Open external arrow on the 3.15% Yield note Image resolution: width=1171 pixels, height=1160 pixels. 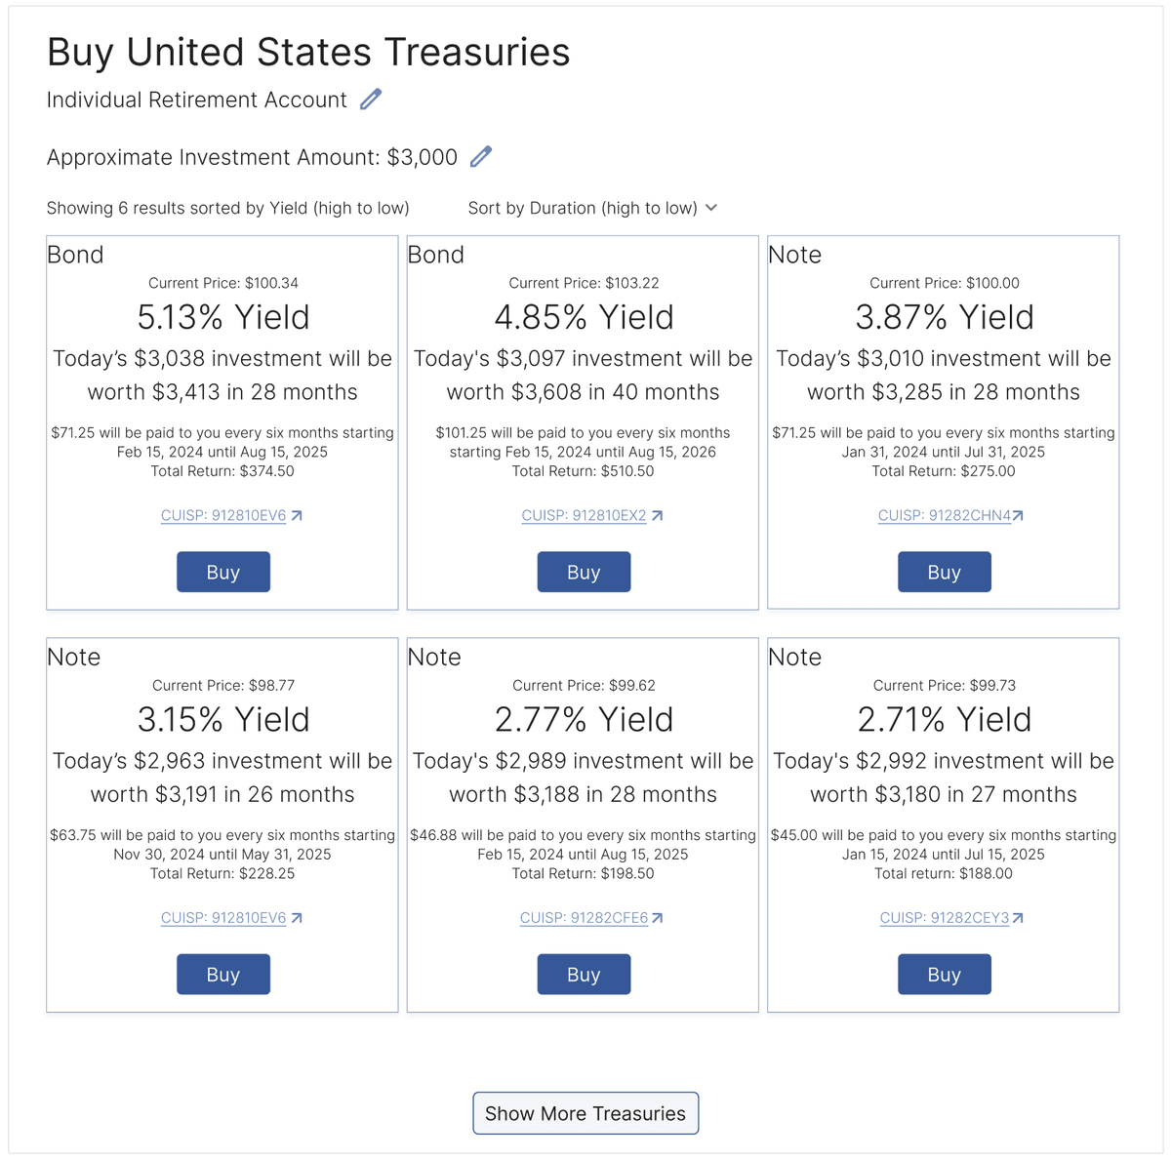click(x=297, y=918)
